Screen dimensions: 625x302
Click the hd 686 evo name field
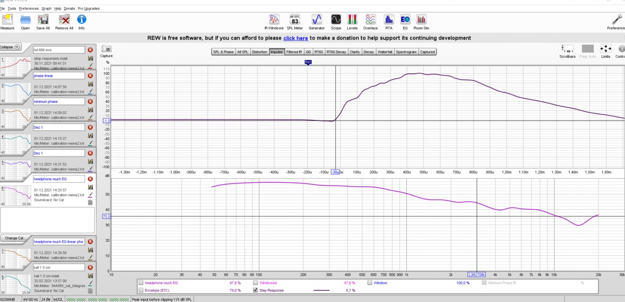coord(59,50)
